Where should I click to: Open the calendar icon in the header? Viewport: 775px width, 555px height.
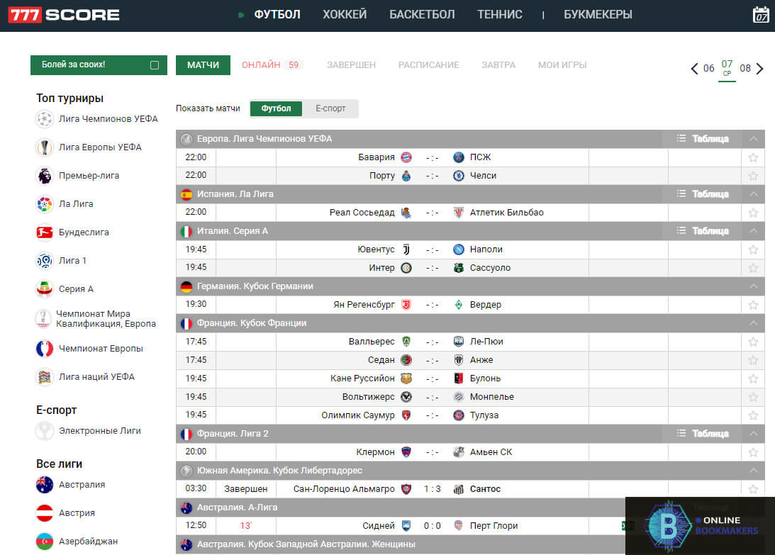click(760, 15)
